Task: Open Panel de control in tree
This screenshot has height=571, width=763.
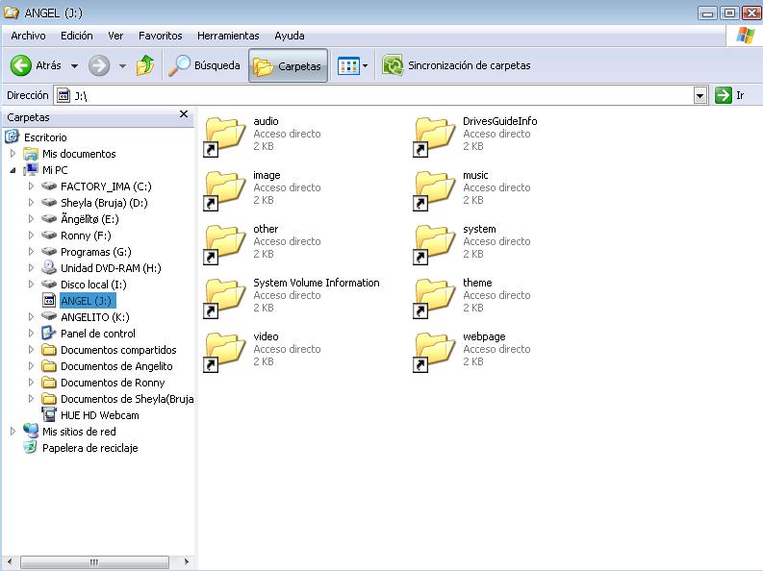Action: [98, 334]
